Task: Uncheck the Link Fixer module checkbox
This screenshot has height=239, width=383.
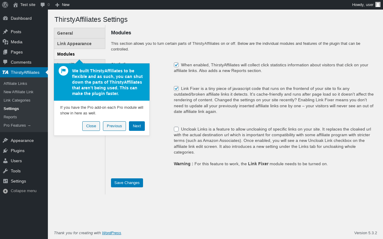Action: coord(176,88)
